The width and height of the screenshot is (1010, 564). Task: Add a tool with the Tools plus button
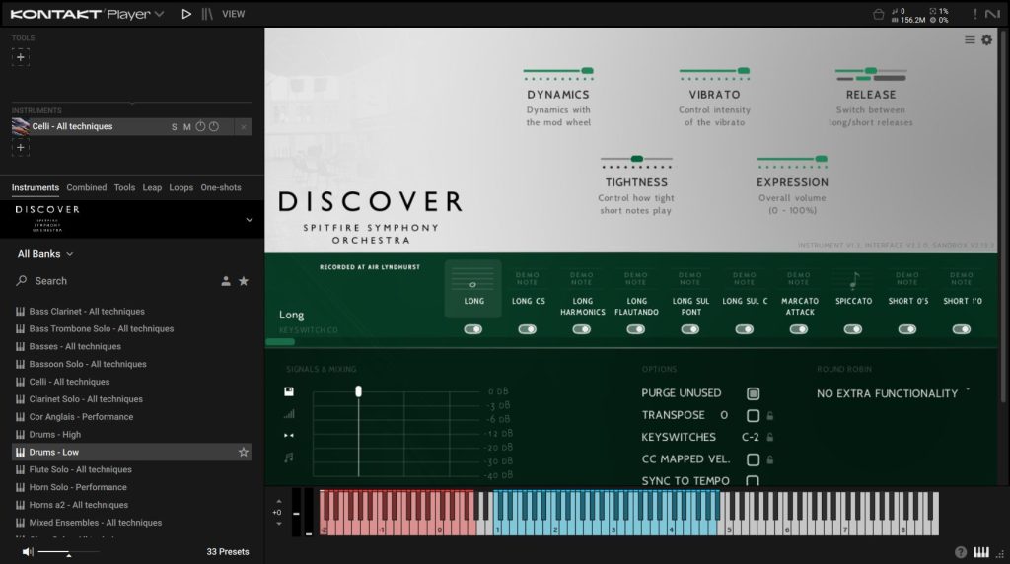tap(20, 57)
